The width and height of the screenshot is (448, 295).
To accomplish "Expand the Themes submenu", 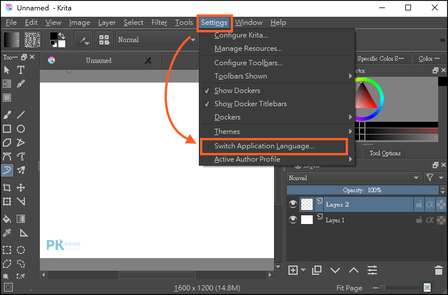I will coord(277,132).
